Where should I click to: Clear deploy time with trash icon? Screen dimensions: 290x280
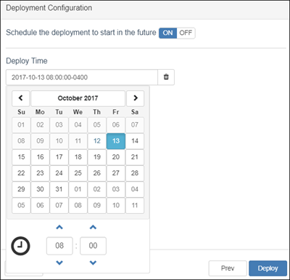tap(166, 77)
